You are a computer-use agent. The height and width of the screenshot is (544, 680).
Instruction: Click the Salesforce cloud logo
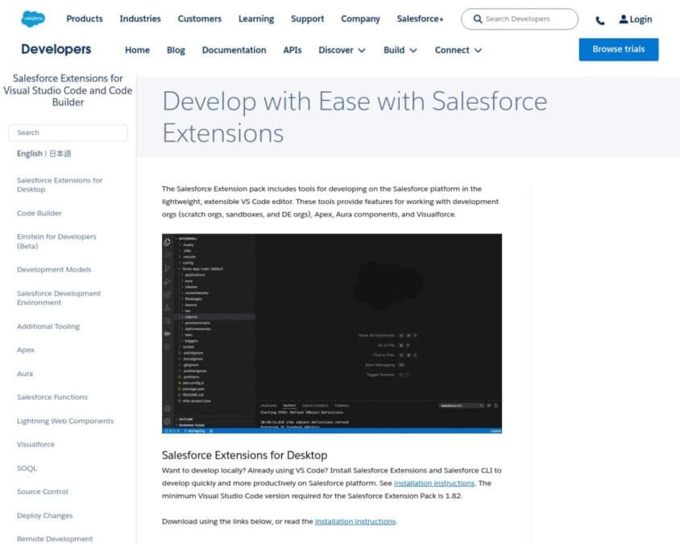point(33,19)
